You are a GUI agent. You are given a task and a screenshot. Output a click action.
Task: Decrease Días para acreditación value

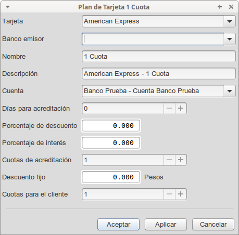tap(169, 108)
